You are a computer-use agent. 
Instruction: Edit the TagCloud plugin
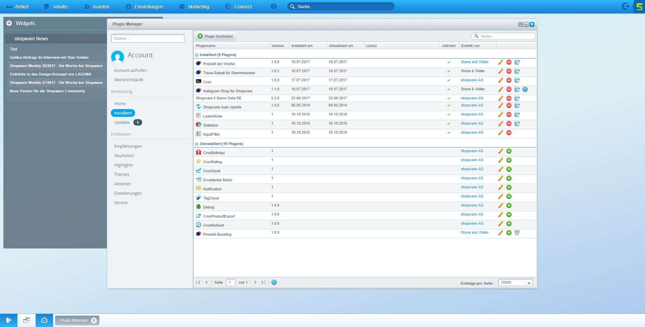click(501, 196)
